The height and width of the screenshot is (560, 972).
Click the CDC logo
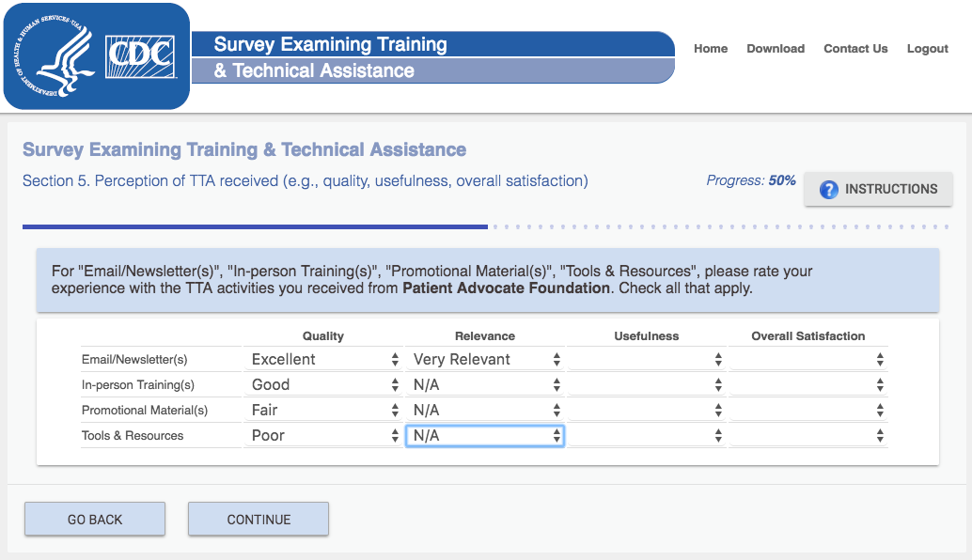coord(142,56)
